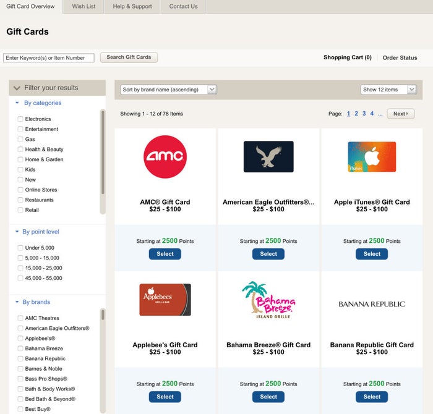Select the Applebee's Gift Card
Image resolution: width=433 pixels, height=414 pixels.
(x=165, y=397)
